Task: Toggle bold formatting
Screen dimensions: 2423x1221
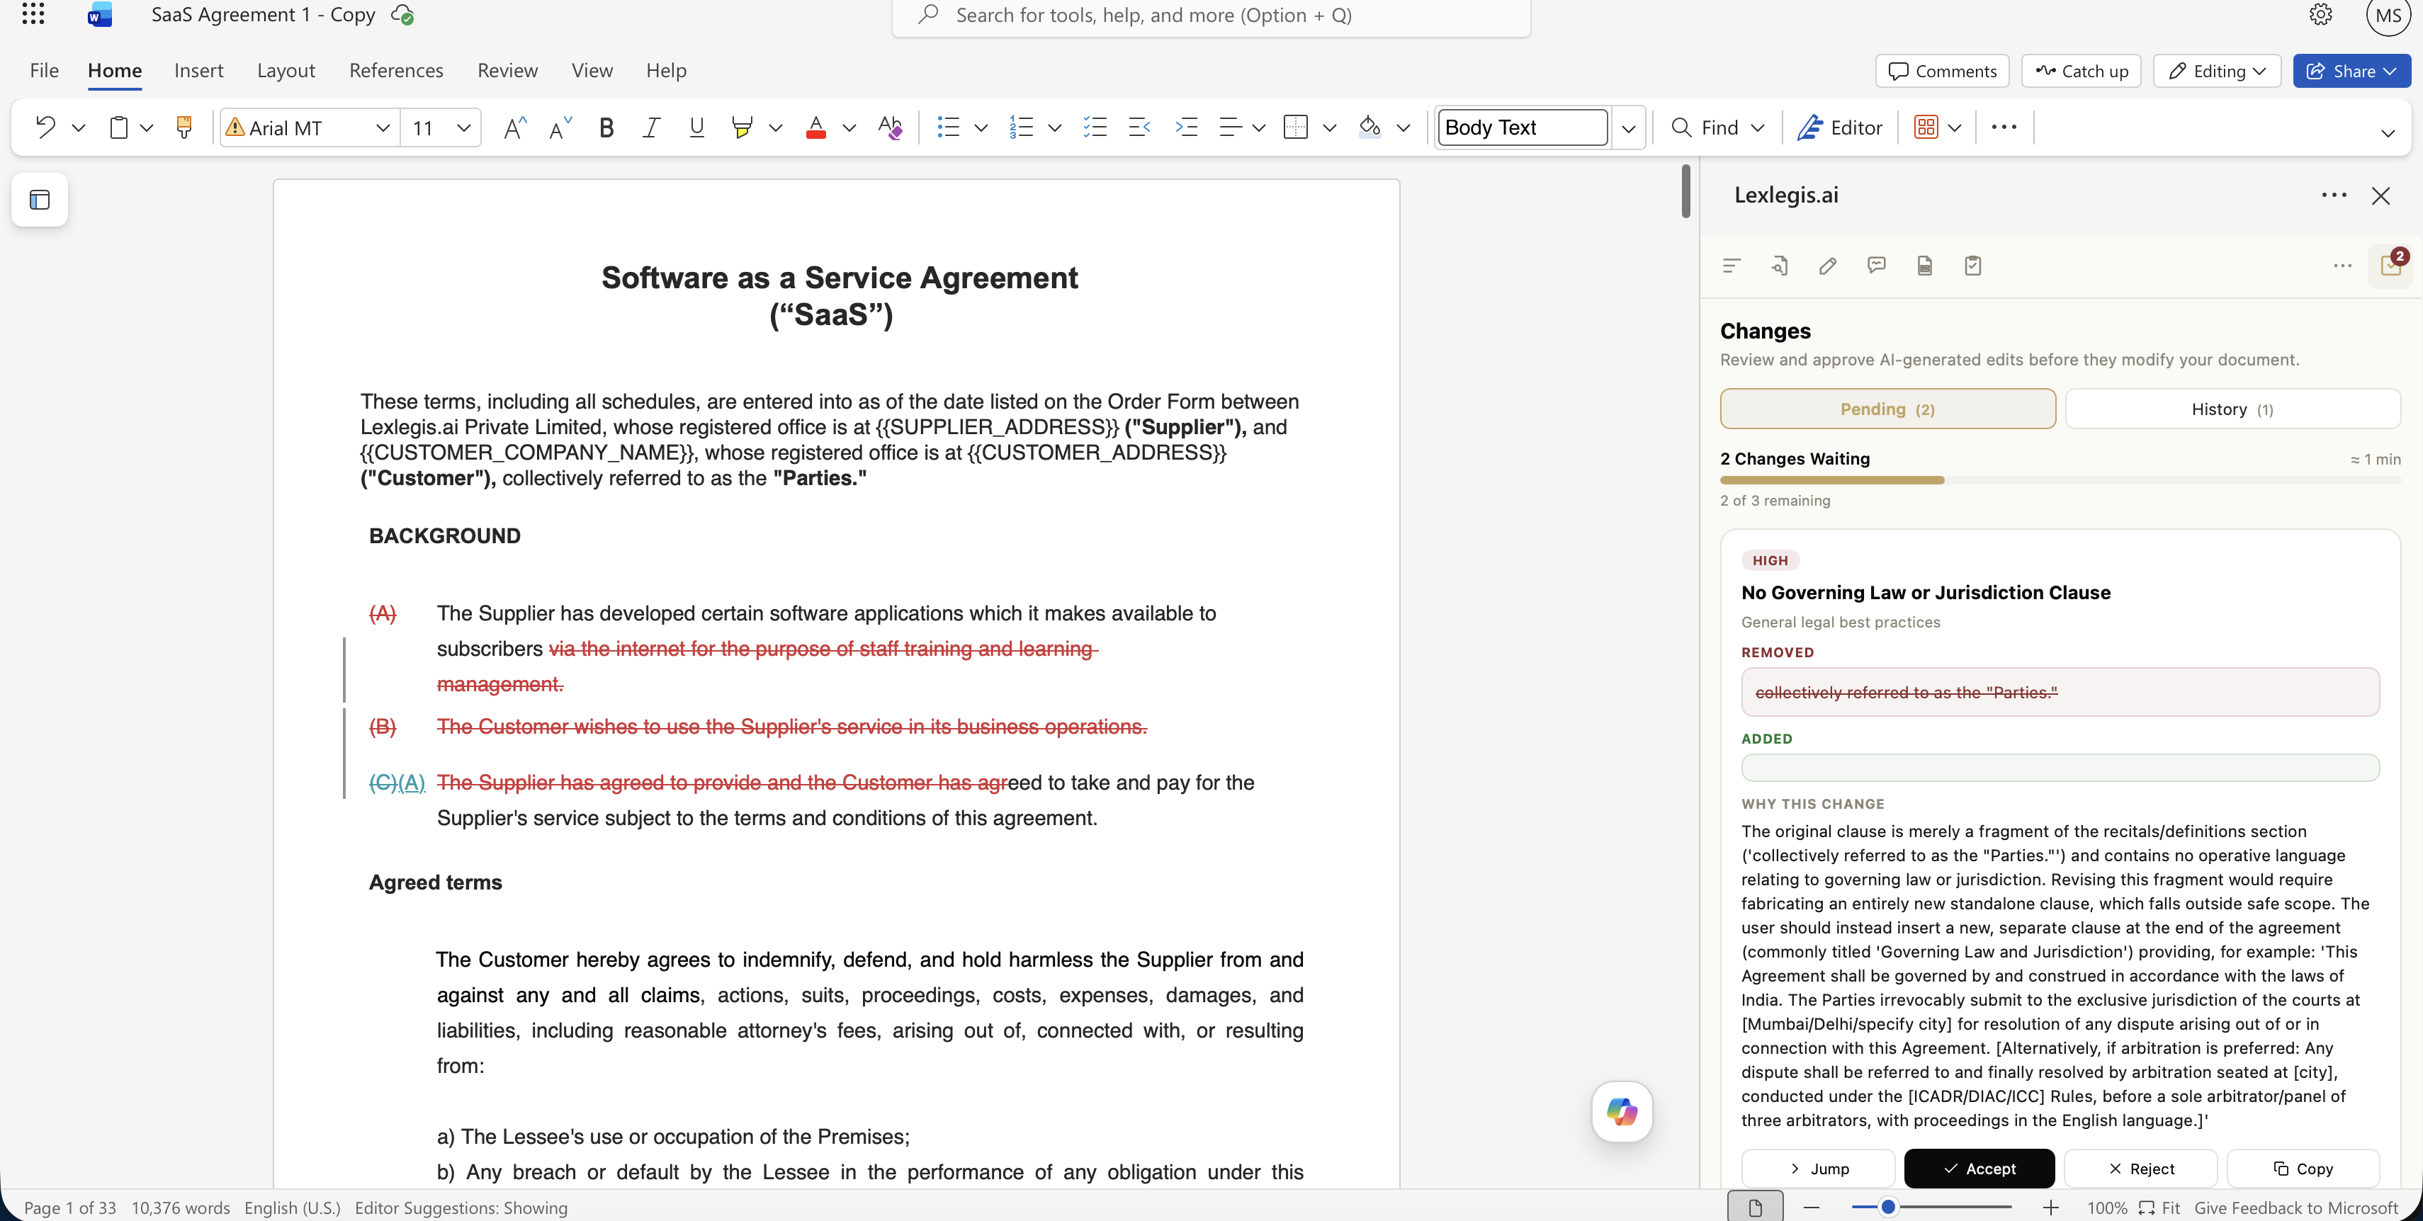Action: (x=606, y=127)
